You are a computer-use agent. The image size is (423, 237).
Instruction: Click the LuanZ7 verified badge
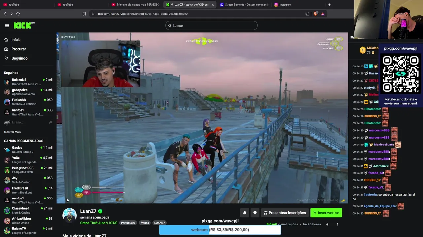100,211
